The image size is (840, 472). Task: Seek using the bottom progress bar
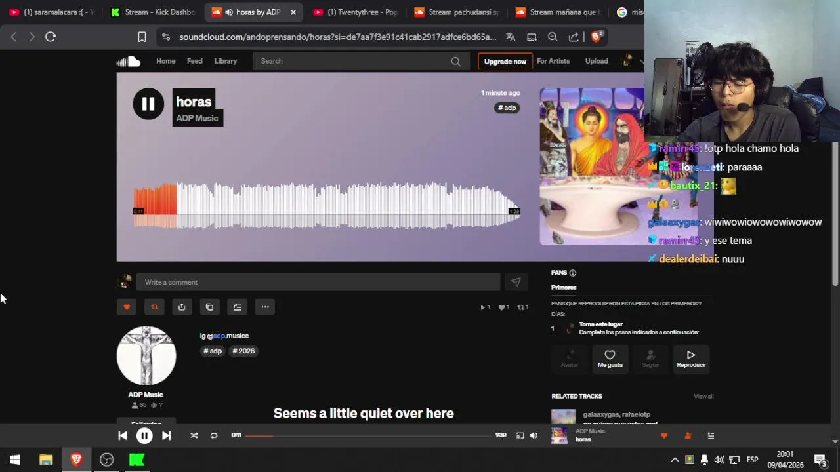(x=367, y=435)
